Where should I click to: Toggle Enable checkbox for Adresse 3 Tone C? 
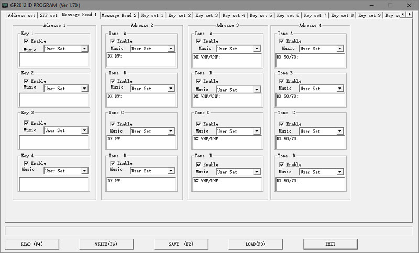pos(199,124)
